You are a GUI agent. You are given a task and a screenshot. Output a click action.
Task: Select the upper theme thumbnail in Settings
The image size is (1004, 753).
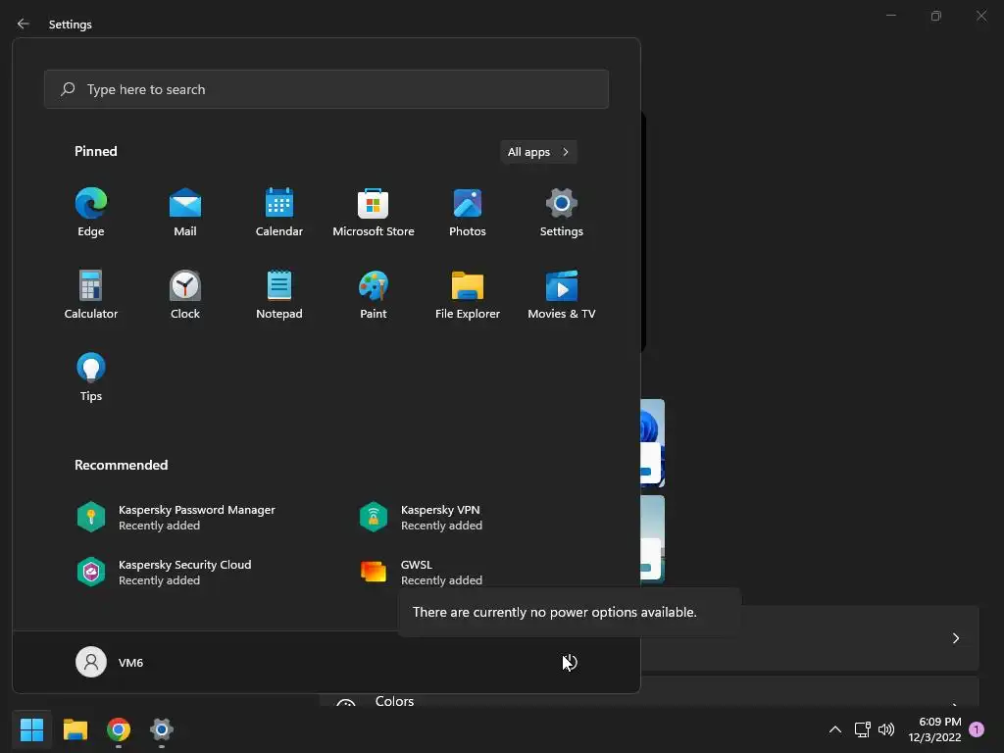pos(652,443)
